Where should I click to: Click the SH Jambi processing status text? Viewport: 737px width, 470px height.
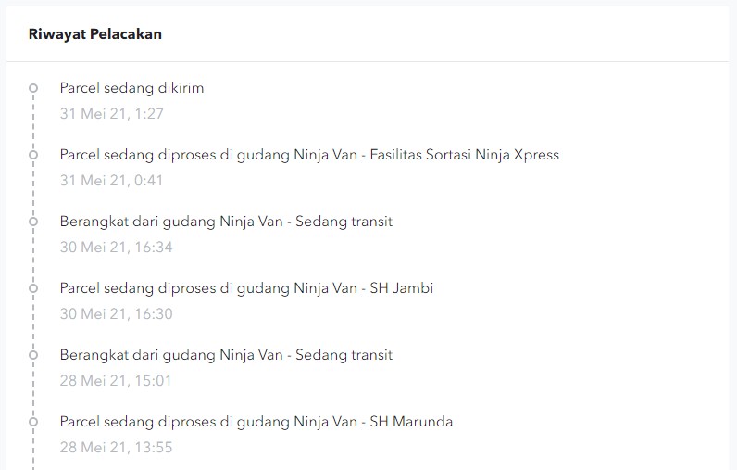(x=246, y=288)
